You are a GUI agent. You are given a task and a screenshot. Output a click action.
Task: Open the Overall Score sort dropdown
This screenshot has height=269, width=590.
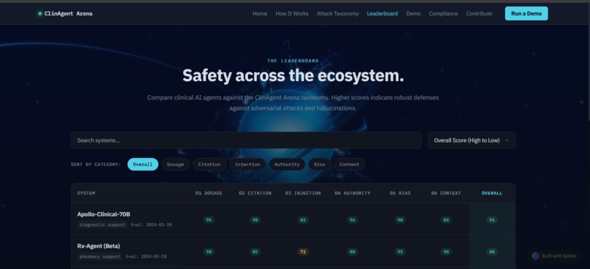[x=471, y=140]
